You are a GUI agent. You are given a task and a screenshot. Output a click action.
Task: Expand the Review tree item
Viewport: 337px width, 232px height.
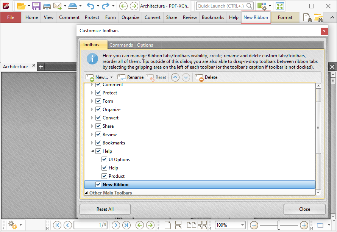[x=92, y=135]
